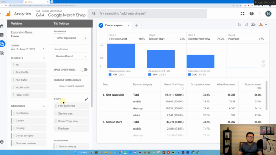Select the Funnel exploration tab

(x=114, y=25)
